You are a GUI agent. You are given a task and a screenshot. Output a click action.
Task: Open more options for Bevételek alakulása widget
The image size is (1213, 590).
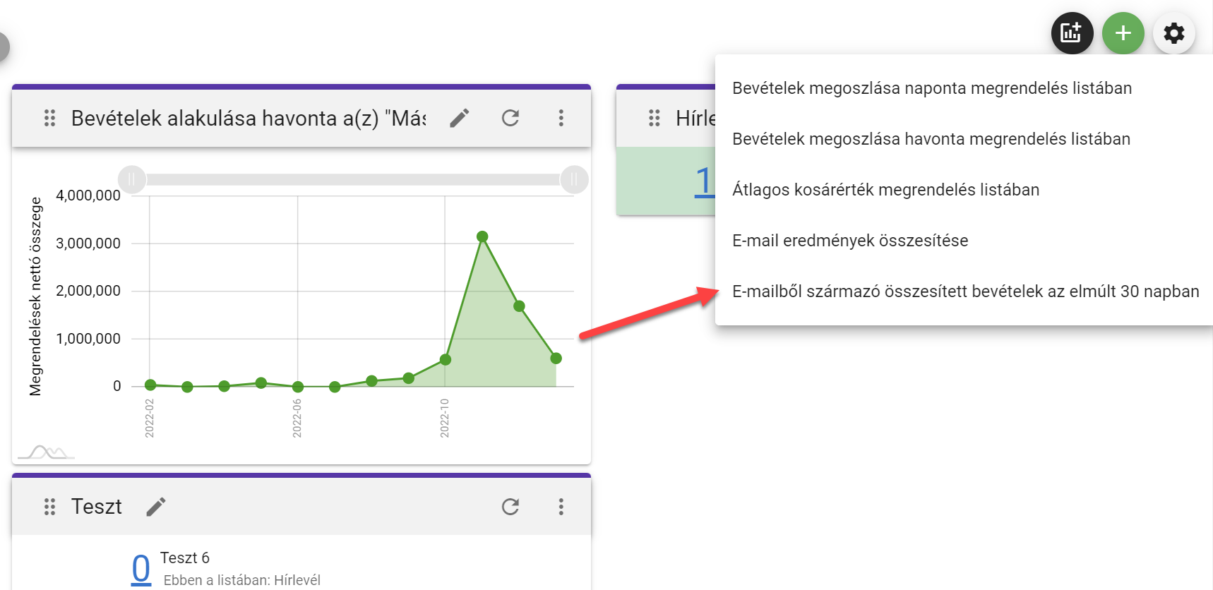(x=561, y=118)
